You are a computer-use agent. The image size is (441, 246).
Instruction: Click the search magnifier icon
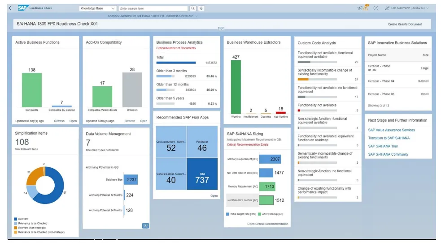coord(193,8)
